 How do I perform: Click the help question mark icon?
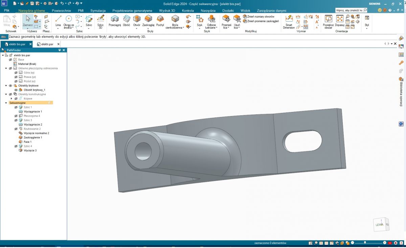tap(390, 10)
